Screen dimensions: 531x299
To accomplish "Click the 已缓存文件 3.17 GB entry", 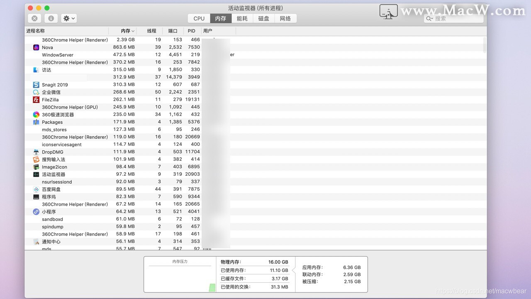I will coord(254,279).
